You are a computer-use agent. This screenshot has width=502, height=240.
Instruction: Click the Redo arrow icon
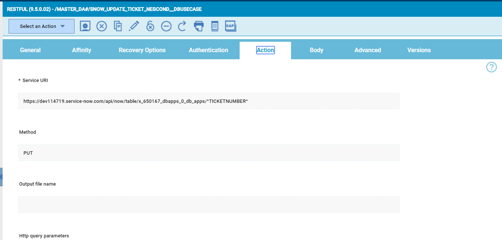click(x=182, y=26)
